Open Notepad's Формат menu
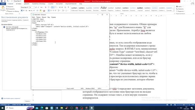The height and width of the screenshot is (110, 195). tap(44, 17)
